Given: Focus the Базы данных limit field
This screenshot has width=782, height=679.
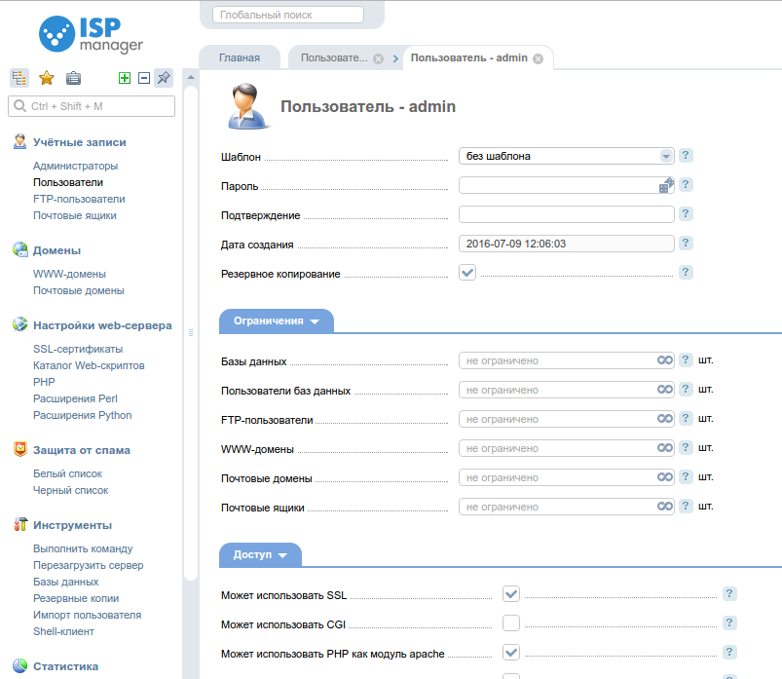Looking at the screenshot, I should (566, 360).
